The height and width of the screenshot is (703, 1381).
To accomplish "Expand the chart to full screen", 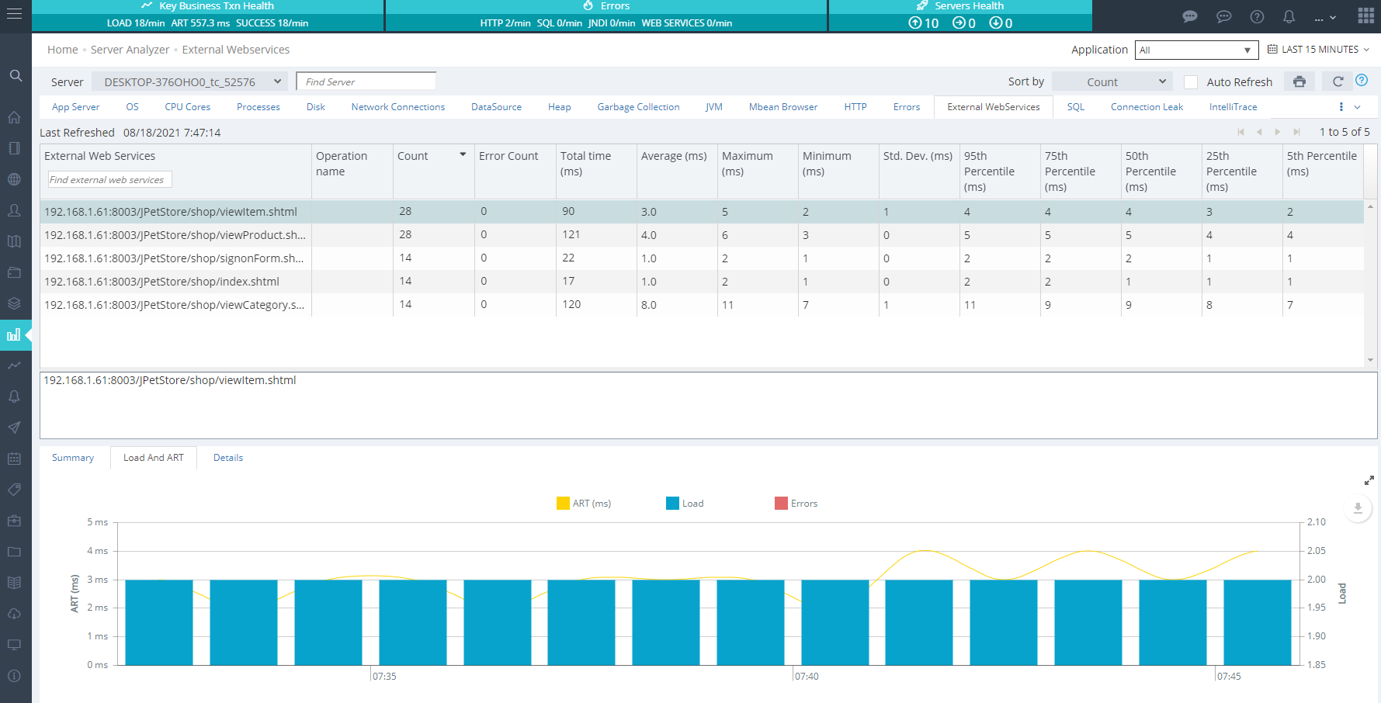I will click(1369, 480).
